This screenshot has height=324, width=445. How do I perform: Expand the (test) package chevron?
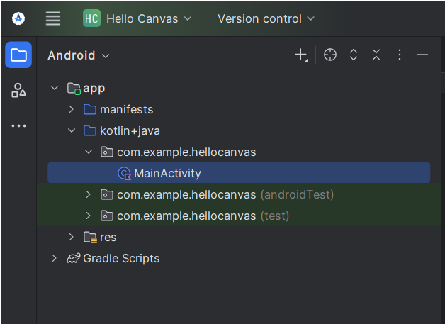click(x=89, y=216)
